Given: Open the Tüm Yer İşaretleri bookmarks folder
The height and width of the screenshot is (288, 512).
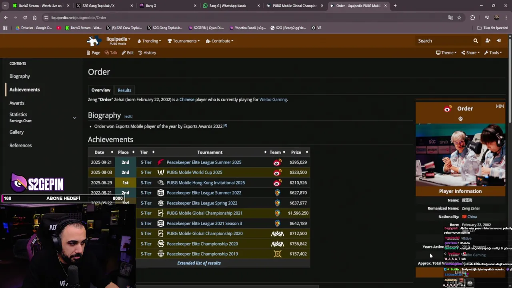Looking at the screenshot, I should [x=492, y=28].
